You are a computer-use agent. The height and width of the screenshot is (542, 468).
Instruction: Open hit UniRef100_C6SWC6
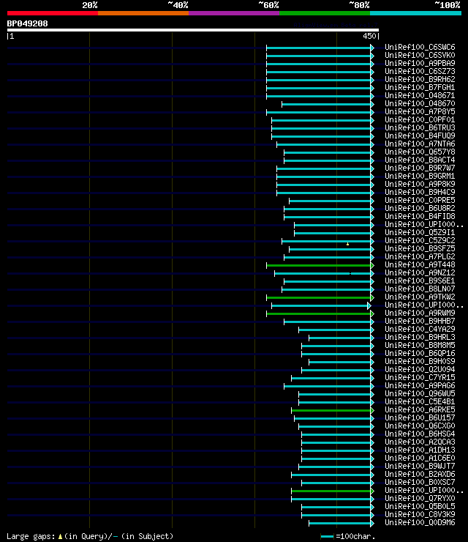tap(420, 47)
